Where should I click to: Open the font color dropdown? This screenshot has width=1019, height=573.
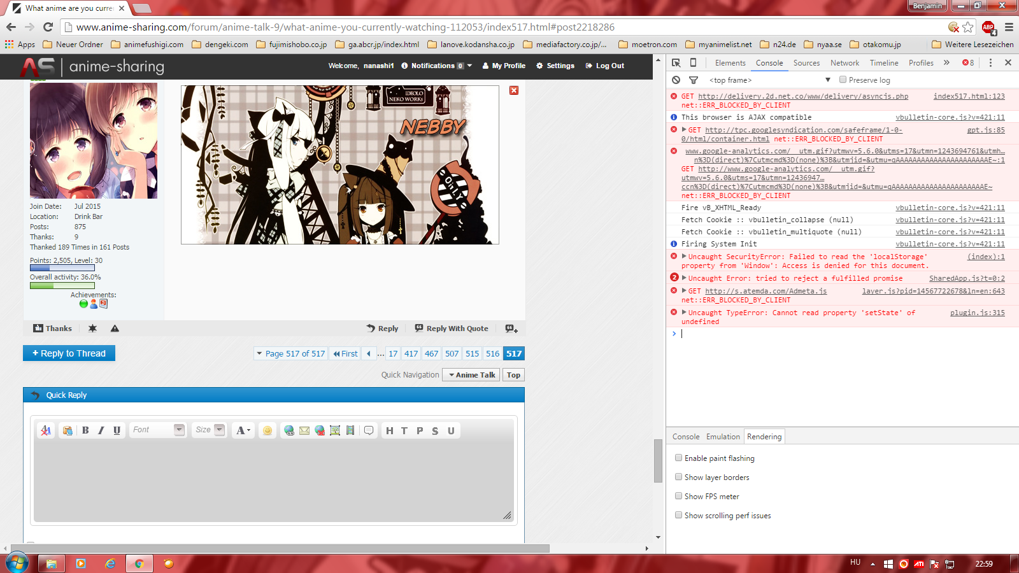243,430
